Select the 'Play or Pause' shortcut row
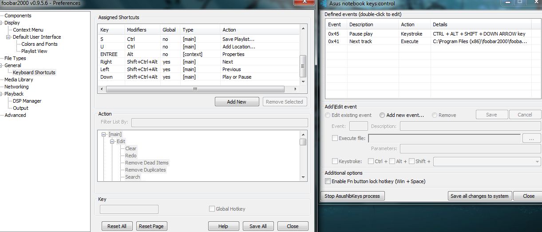The image size is (542, 232). click(199, 77)
